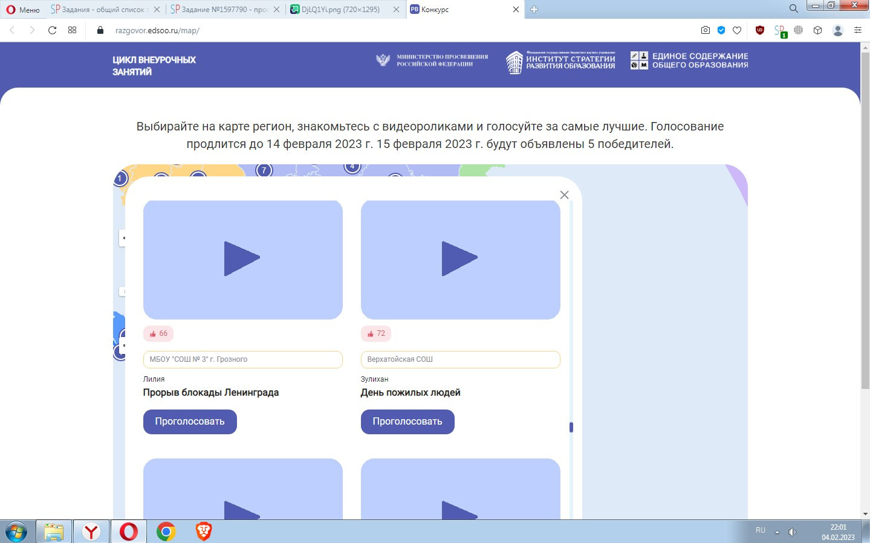Click the МБОУ СОШ № 3 г. Грозного label

(x=243, y=359)
